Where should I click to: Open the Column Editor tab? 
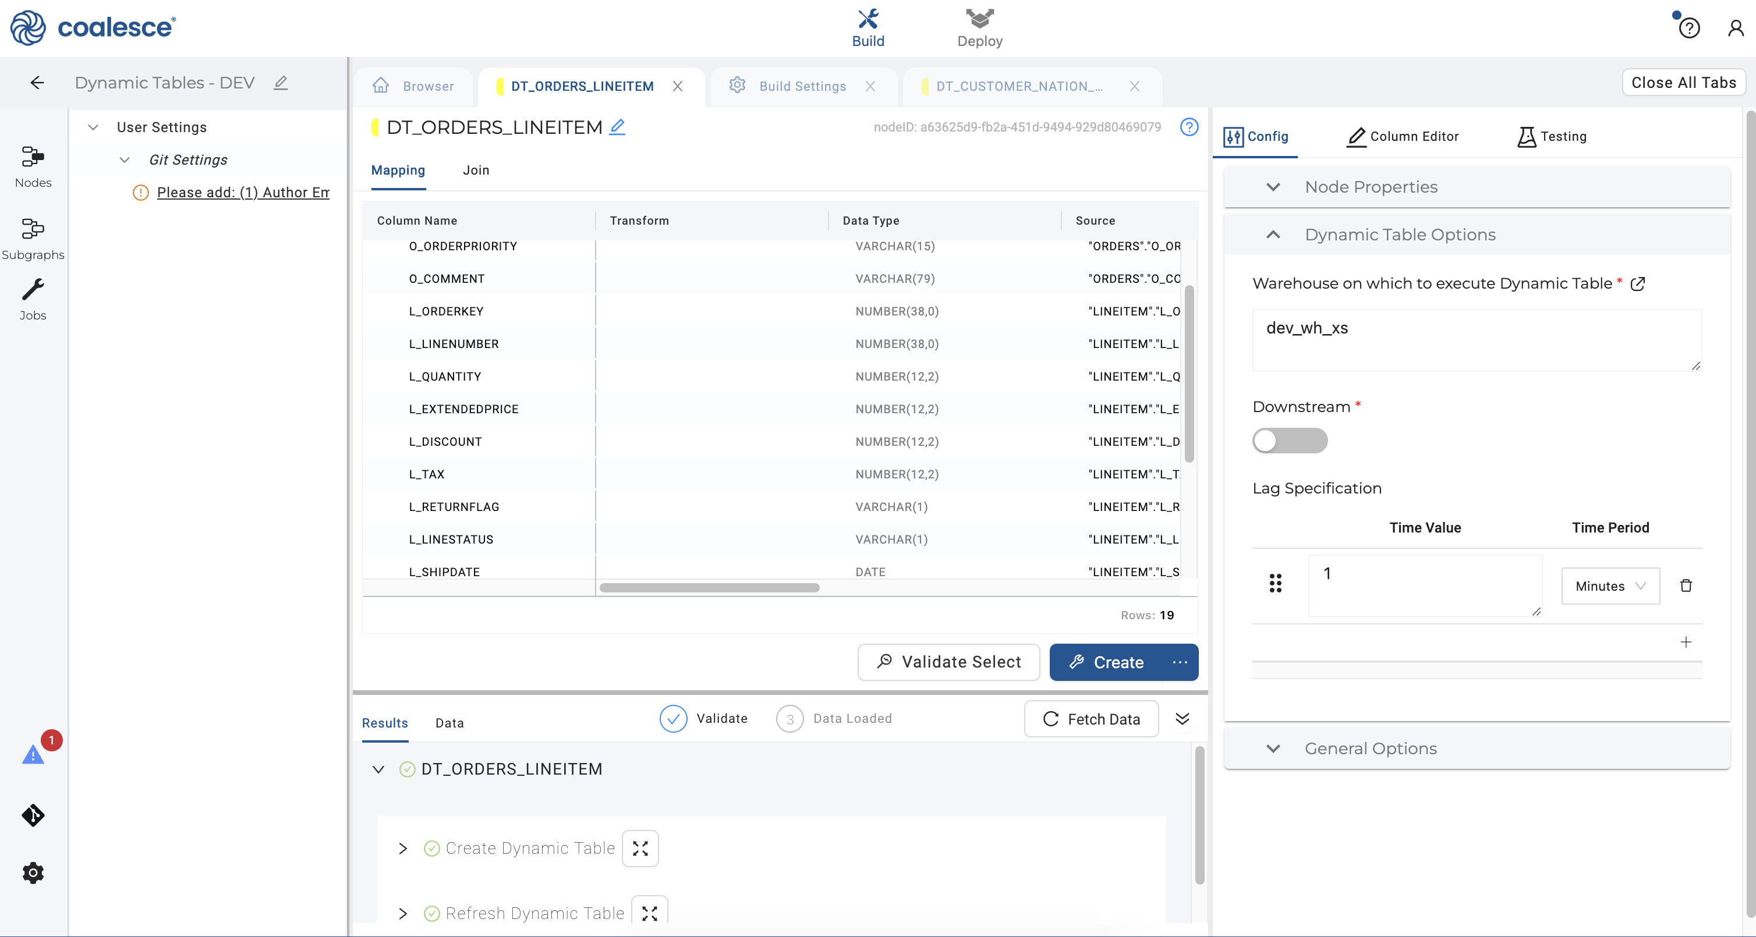1402,136
